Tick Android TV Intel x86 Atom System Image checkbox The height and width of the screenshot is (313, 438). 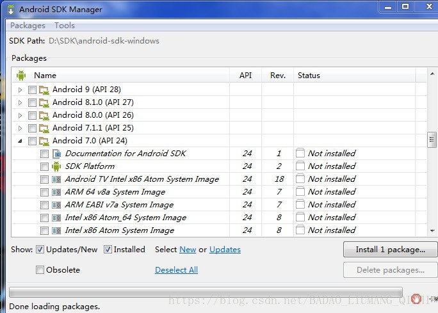(44, 179)
